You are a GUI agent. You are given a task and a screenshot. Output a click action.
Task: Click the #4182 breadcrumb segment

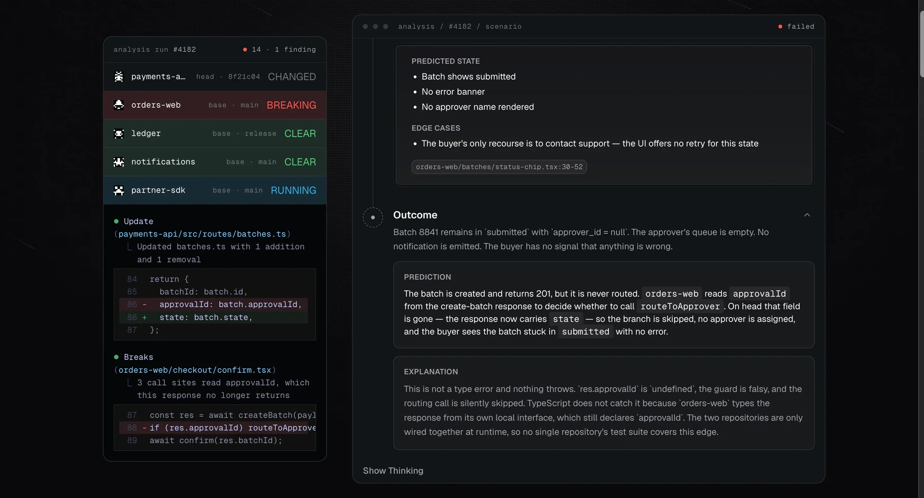(x=460, y=27)
